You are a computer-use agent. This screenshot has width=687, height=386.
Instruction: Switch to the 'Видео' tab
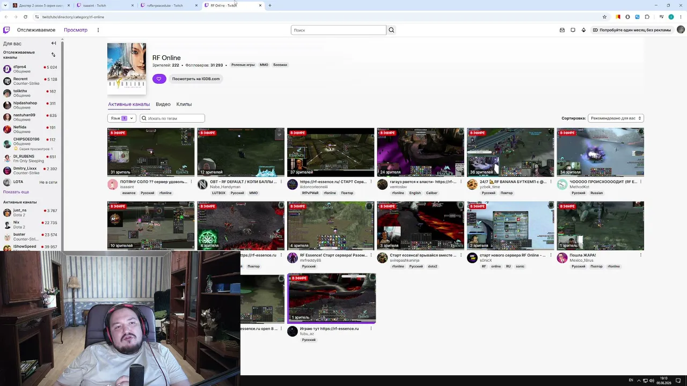pos(163,104)
